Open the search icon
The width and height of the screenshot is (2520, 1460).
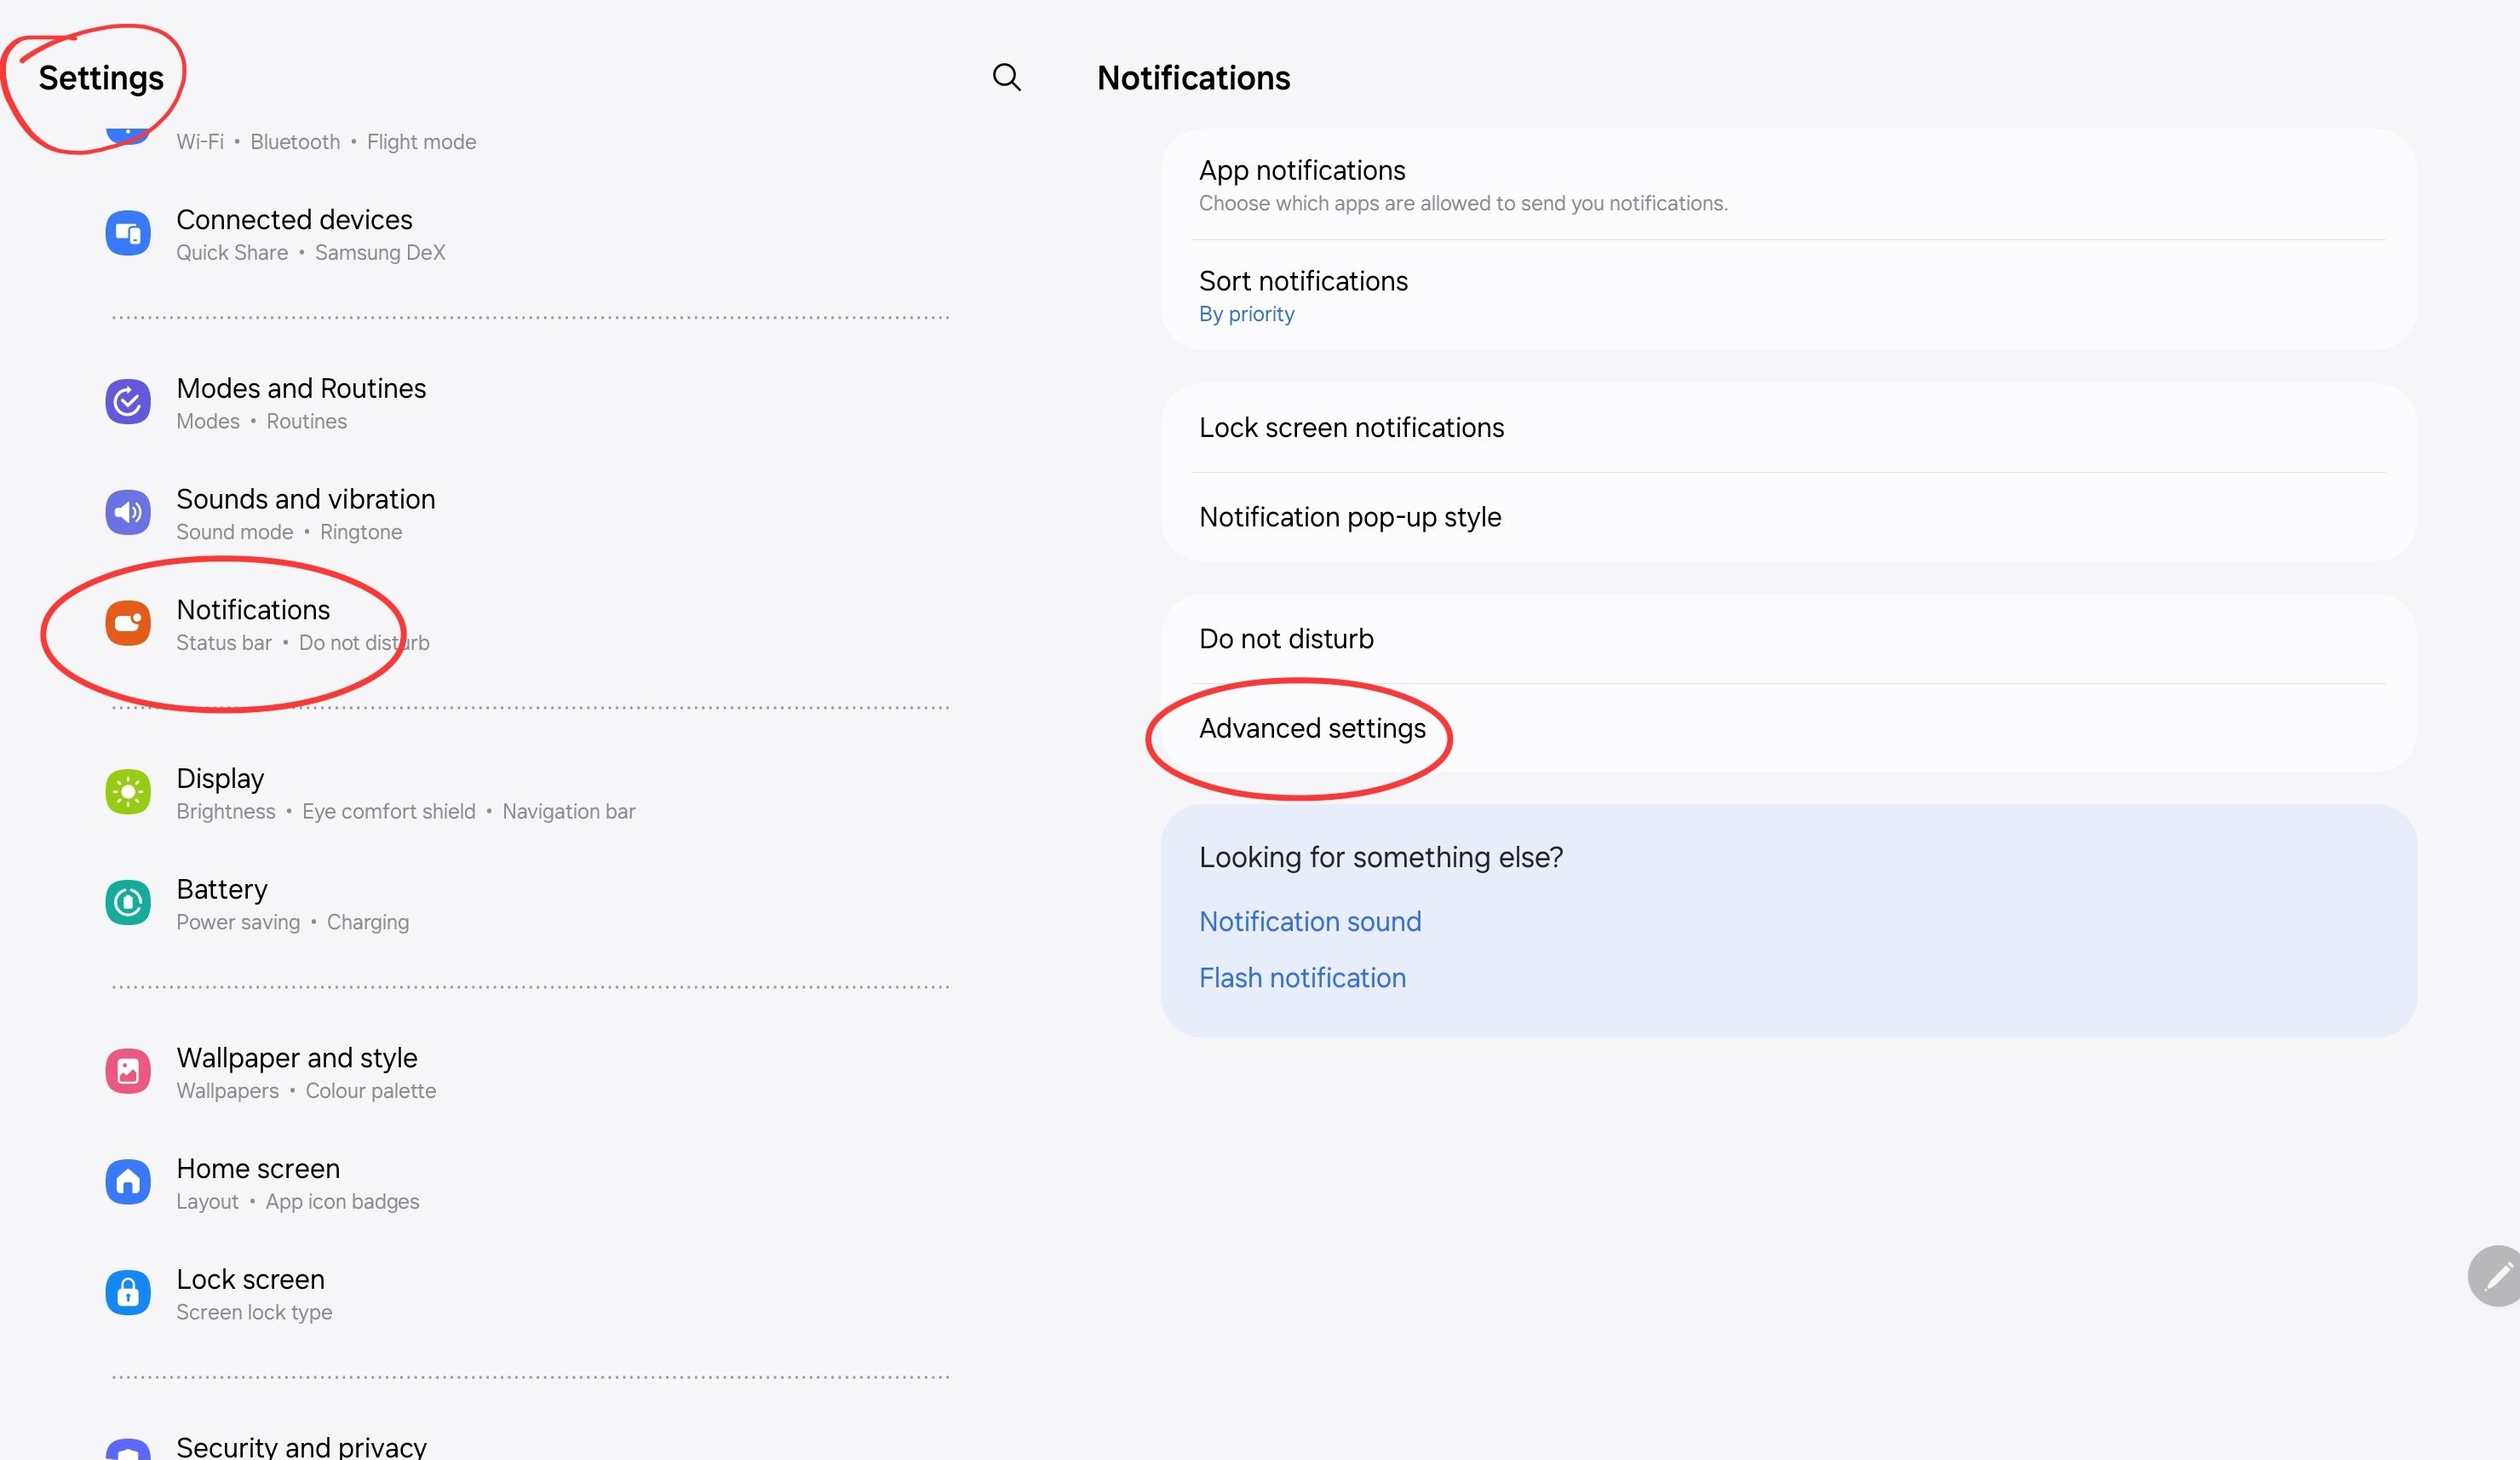pyautogui.click(x=1007, y=77)
